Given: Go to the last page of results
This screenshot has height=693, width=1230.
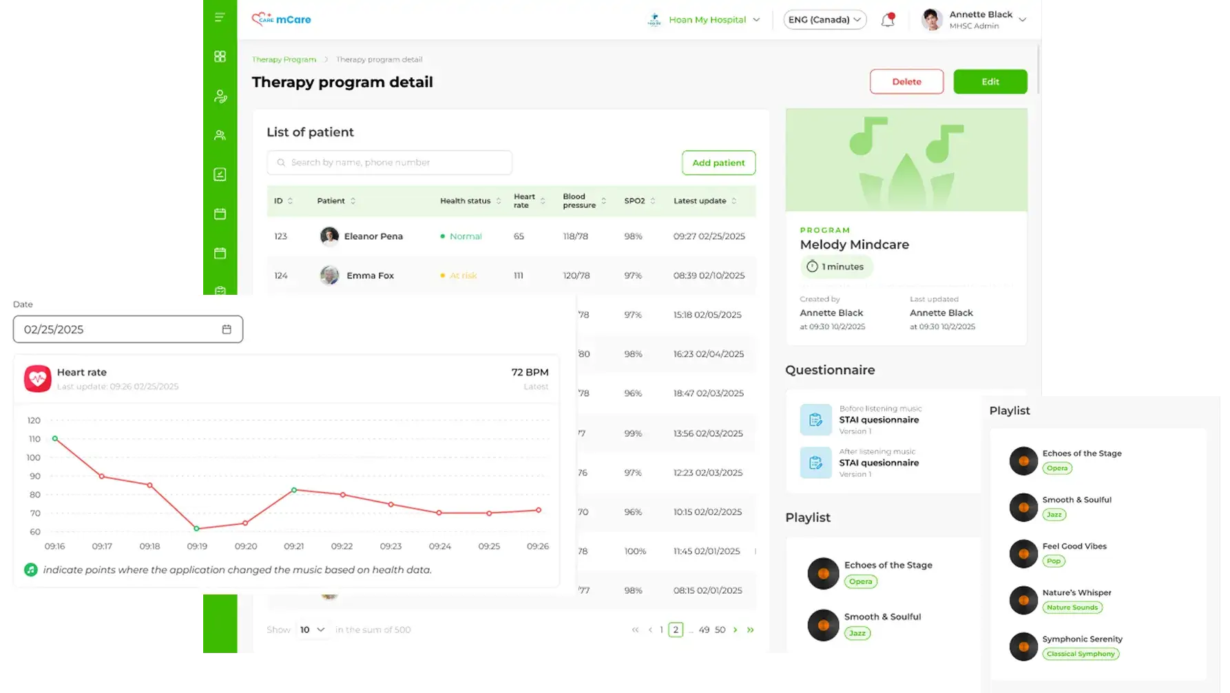Looking at the screenshot, I should click(x=750, y=630).
